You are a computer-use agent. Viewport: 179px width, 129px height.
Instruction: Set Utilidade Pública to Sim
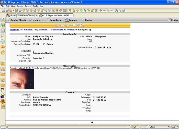point(96,48)
